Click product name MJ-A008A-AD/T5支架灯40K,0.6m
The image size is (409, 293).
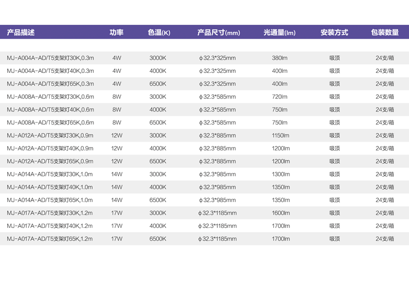50,110
